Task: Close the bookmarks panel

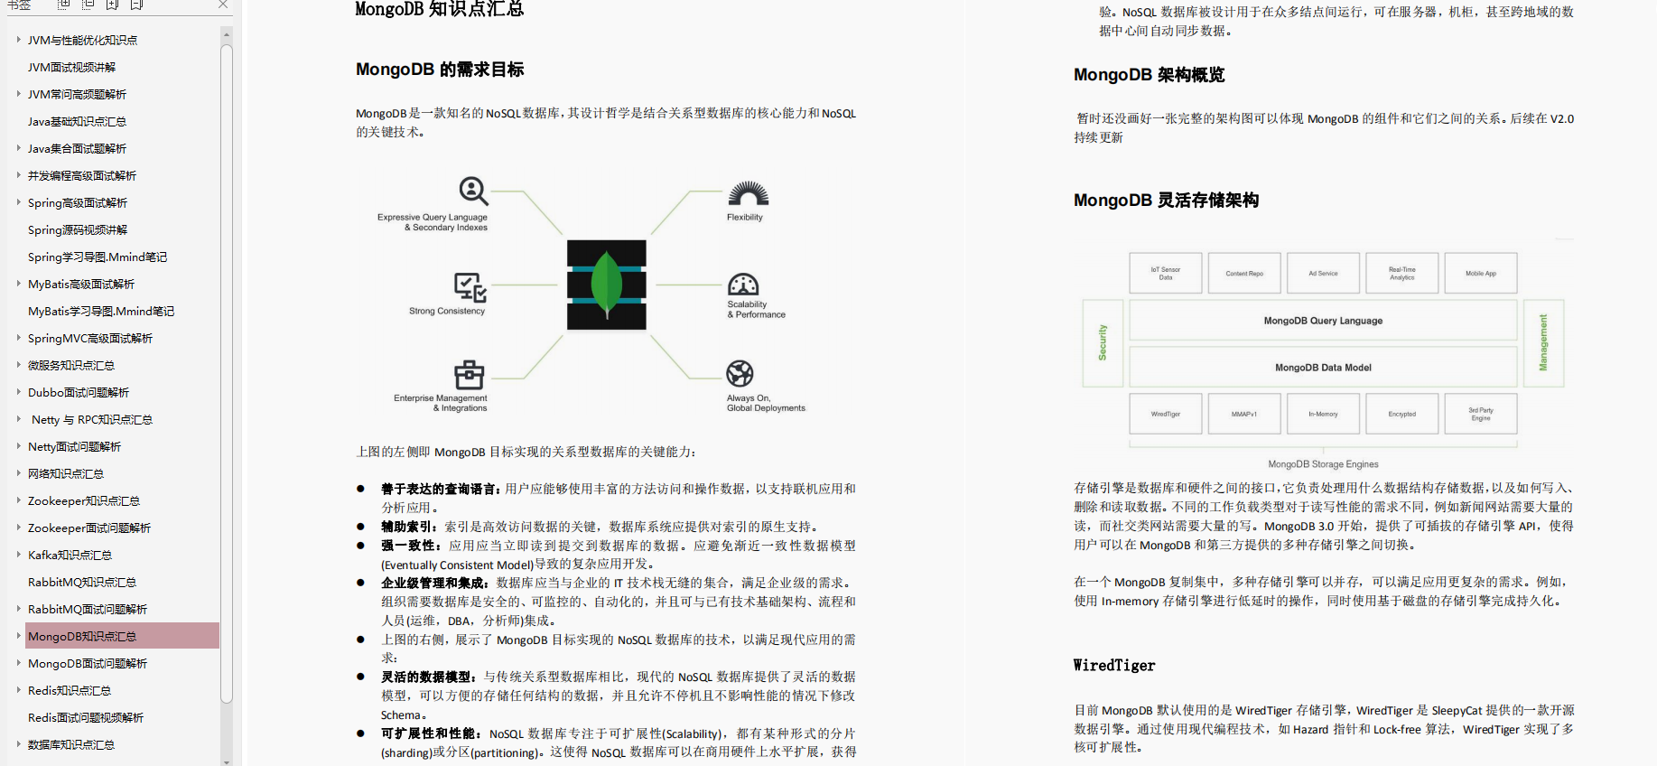Action: coord(223,5)
